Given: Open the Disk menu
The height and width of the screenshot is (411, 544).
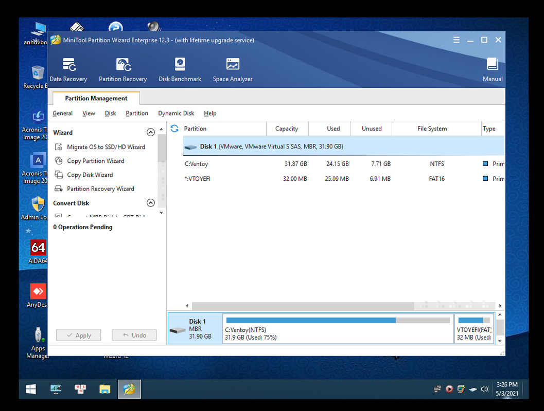Looking at the screenshot, I should coord(110,113).
